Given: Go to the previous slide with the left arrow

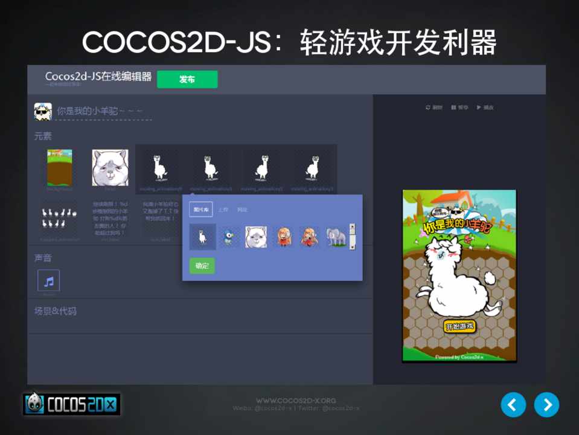Looking at the screenshot, I should coord(513,405).
